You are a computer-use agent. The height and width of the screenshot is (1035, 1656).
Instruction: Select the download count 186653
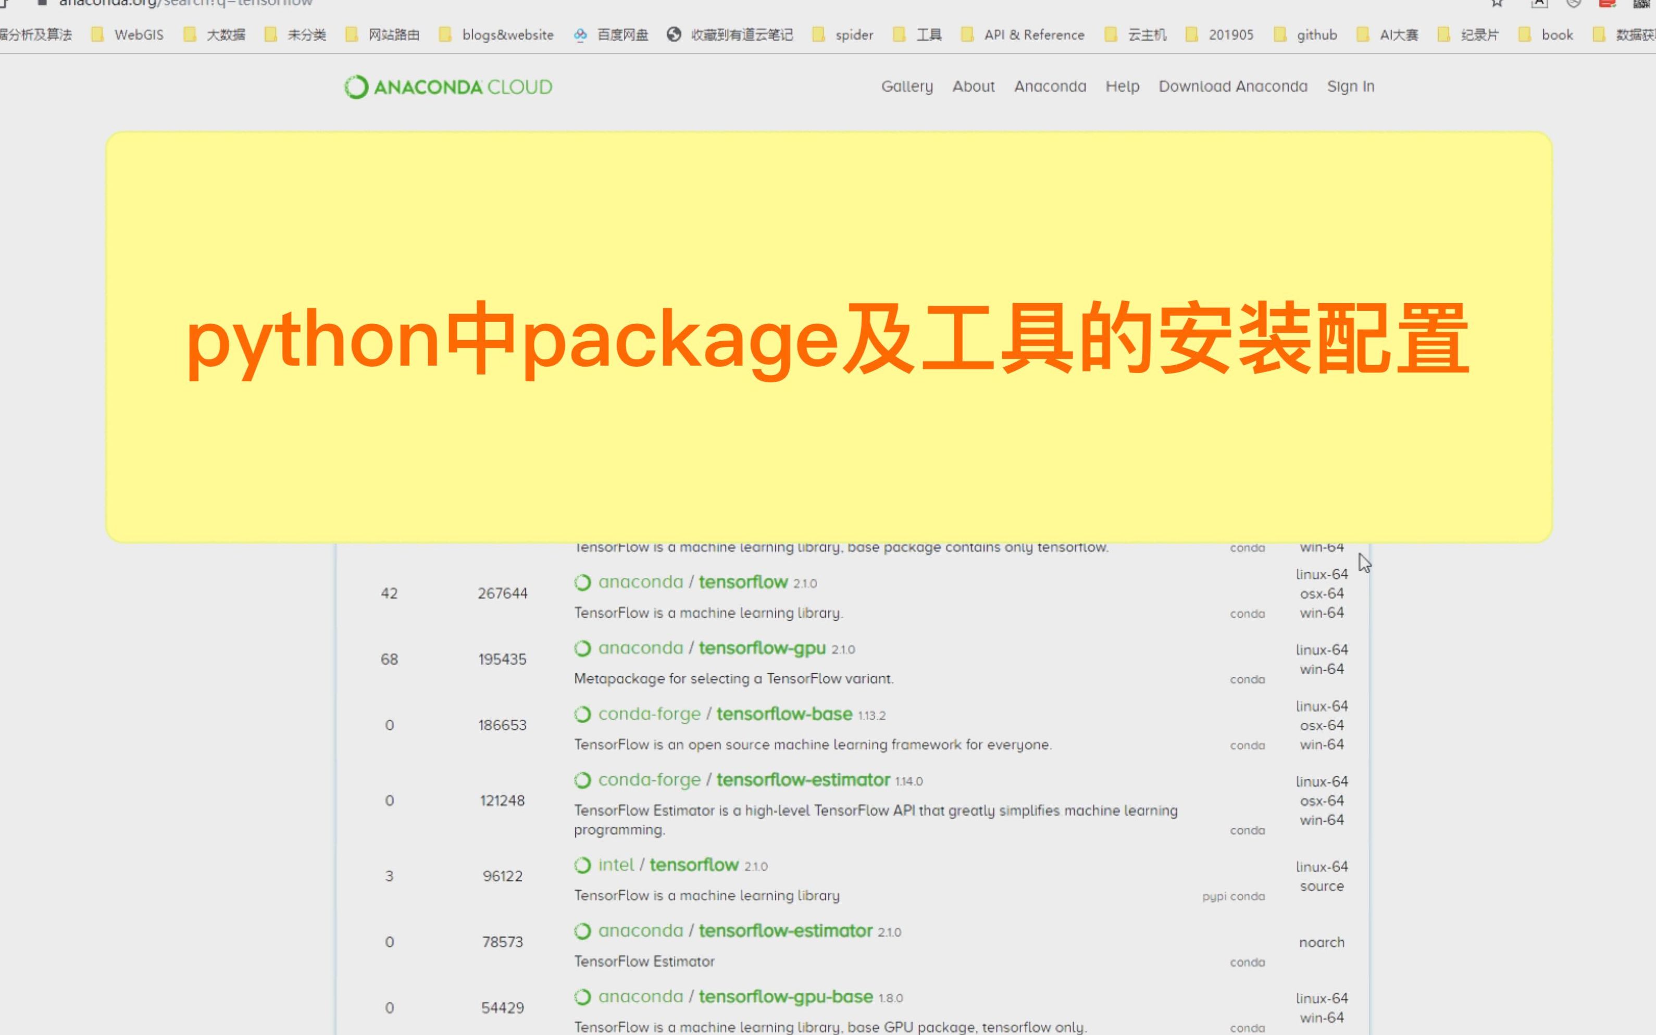[x=503, y=725]
